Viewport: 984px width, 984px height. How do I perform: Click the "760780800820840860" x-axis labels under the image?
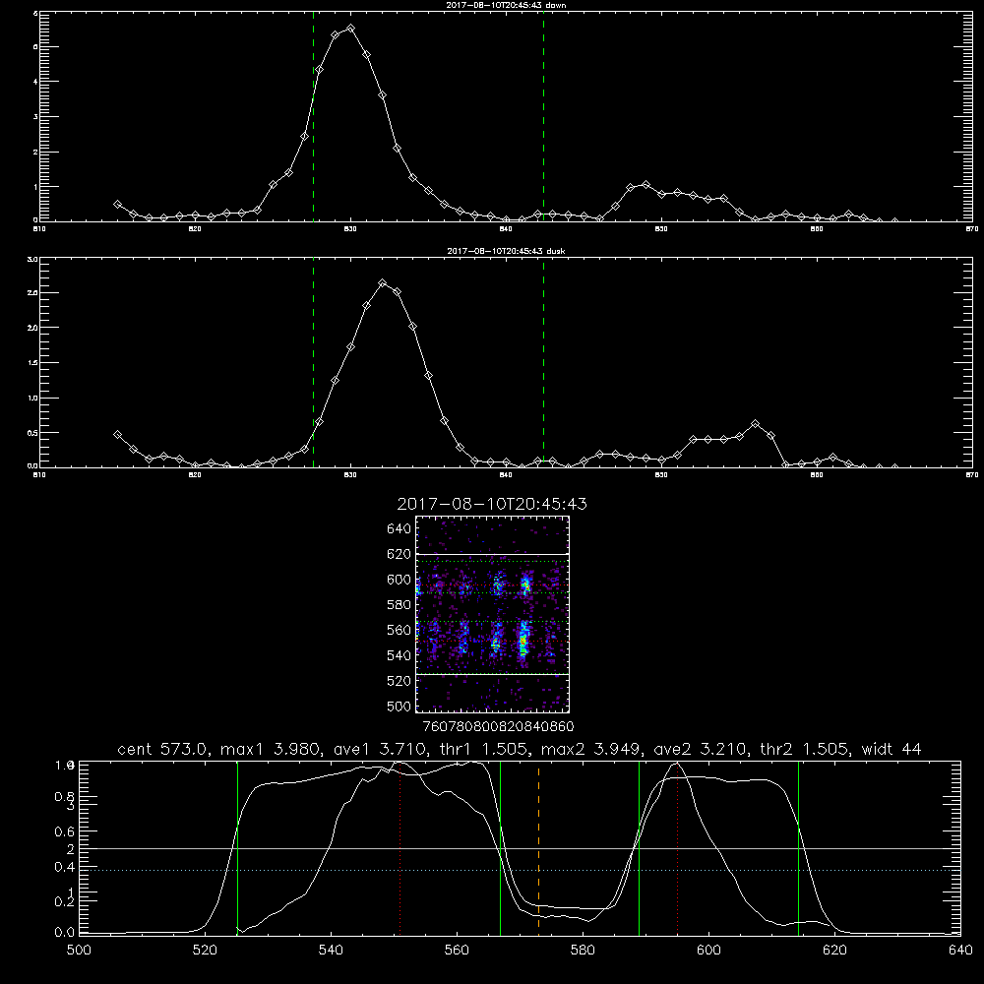click(498, 726)
